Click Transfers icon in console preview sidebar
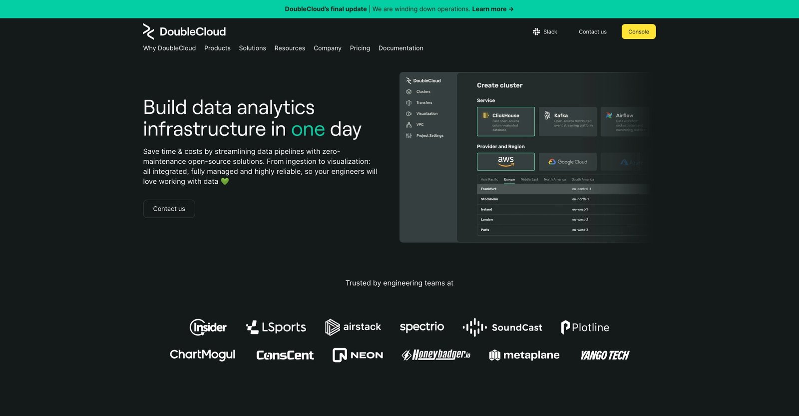Viewport: 799px width, 416px height. pos(409,103)
